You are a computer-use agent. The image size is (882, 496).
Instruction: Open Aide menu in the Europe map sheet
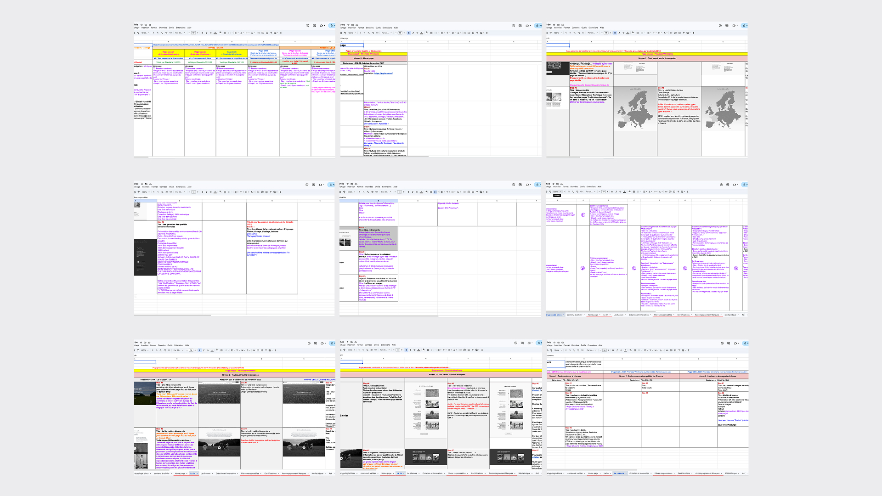coord(602,28)
